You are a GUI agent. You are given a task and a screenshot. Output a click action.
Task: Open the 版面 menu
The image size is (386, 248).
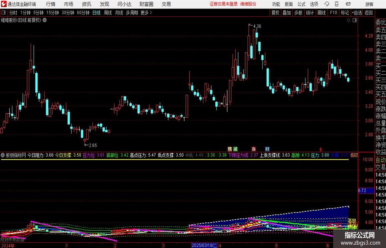coord(288,4)
